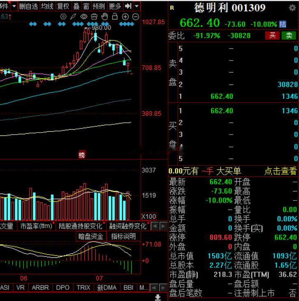Click buy level 1 price 662.40
The image size is (299, 301).
click(222, 111)
